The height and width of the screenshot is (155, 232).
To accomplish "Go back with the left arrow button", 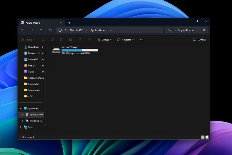I will click(22, 30).
